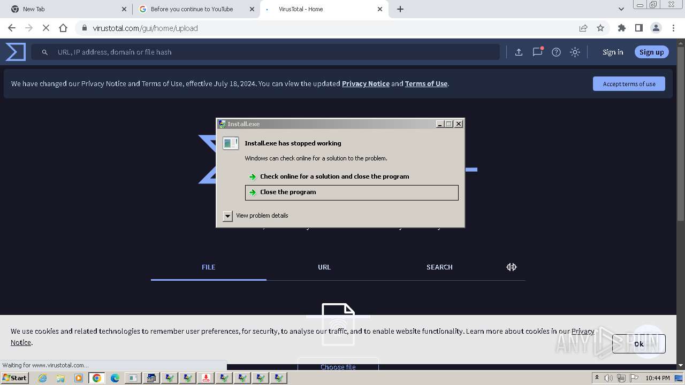This screenshot has width=685, height=385.
Task: Click the taskbar clock 10:44 PM
Action: click(x=657, y=378)
